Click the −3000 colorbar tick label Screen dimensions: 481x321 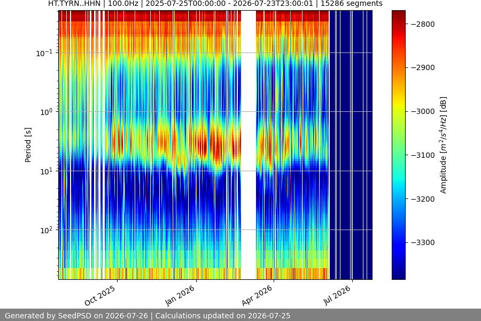click(x=423, y=111)
